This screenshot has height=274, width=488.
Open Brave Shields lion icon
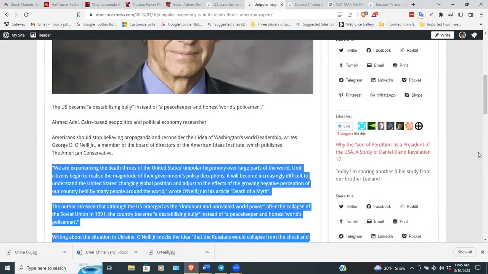364,14
